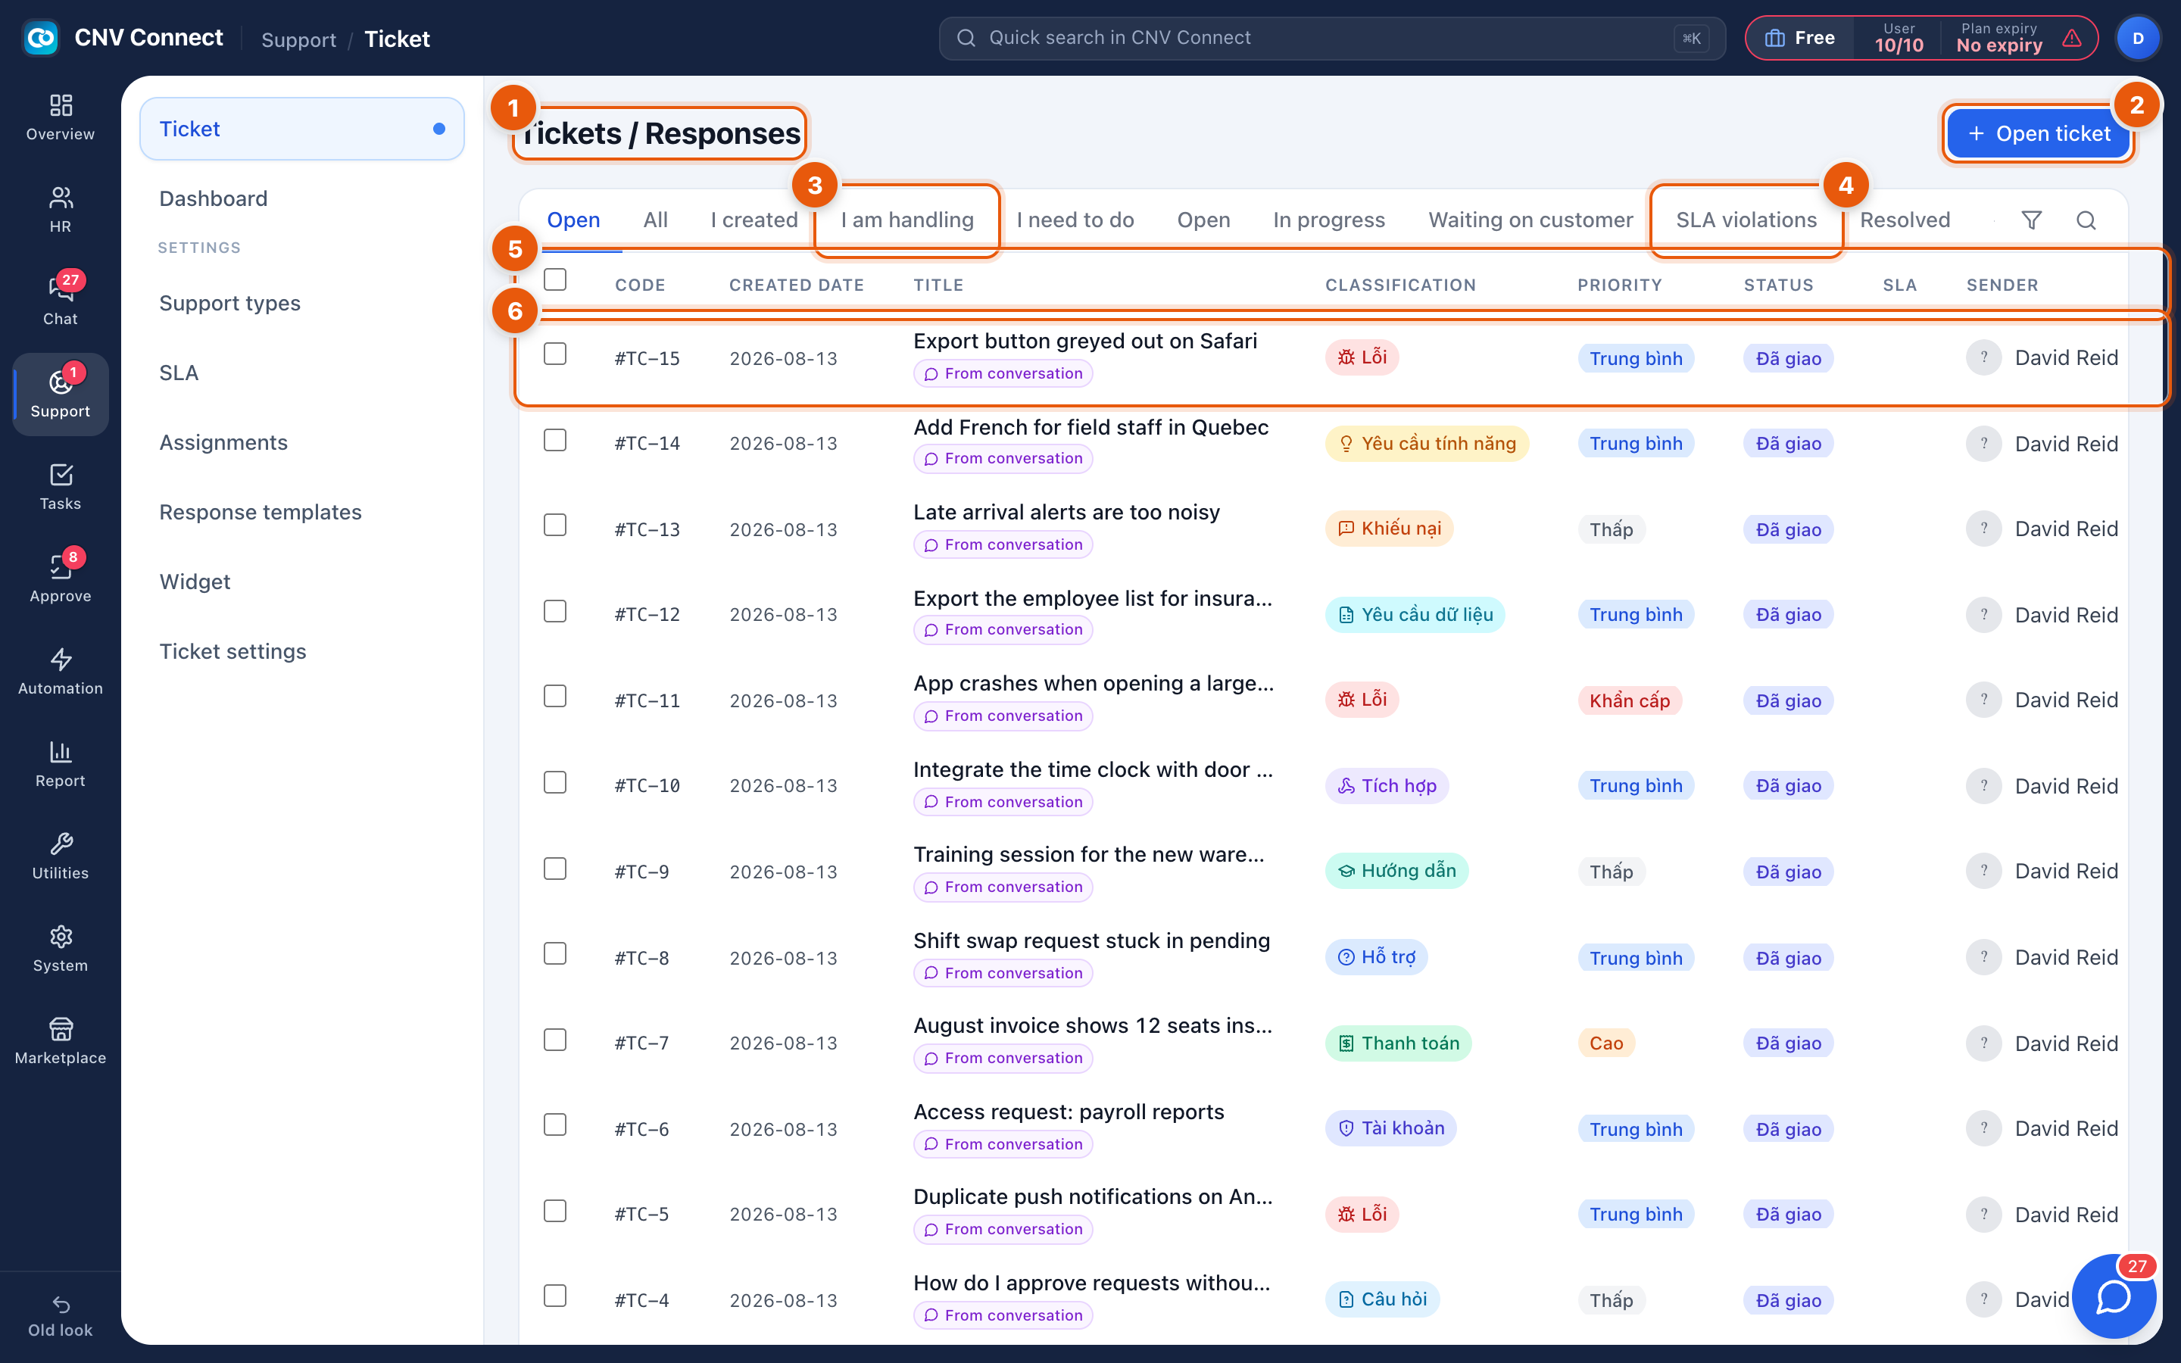Click the ticket list search magnifier icon
Image resolution: width=2181 pixels, height=1363 pixels.
pyautogui.click(x=2086, y=220)
